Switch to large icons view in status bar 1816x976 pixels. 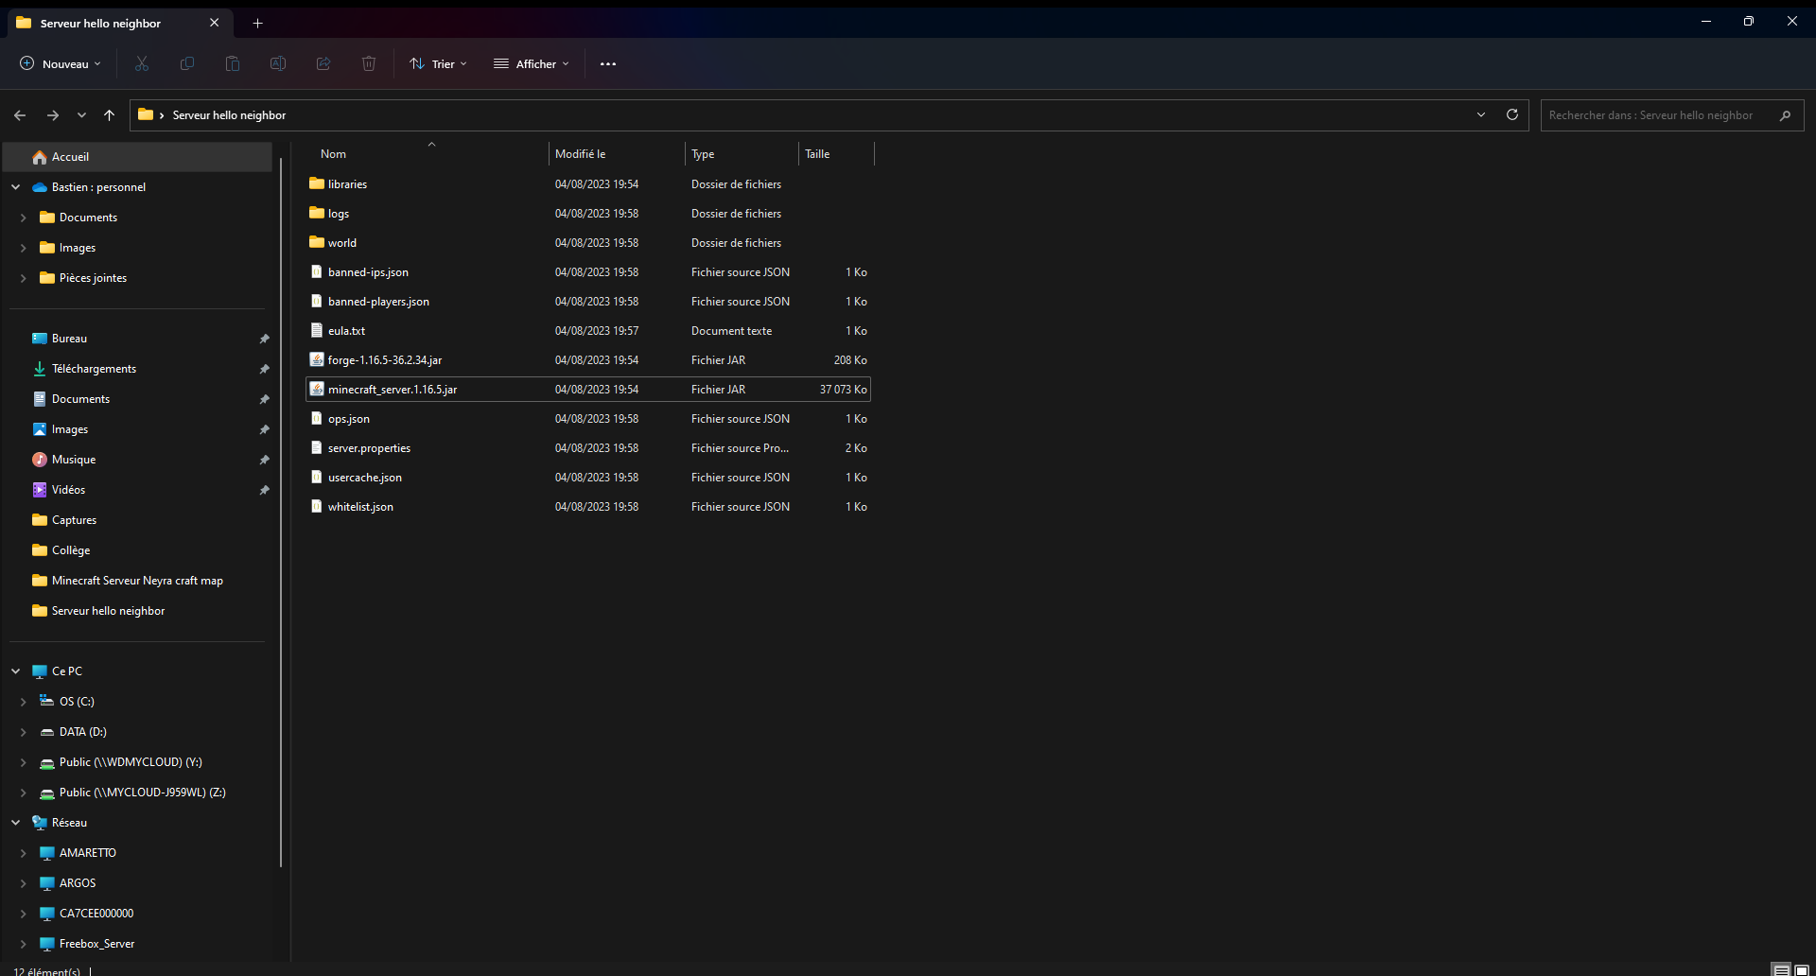tap(1802, 969)
